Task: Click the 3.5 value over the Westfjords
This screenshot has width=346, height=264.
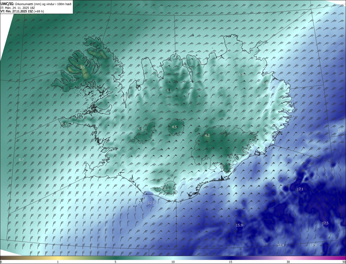Action: coord(82,67)
